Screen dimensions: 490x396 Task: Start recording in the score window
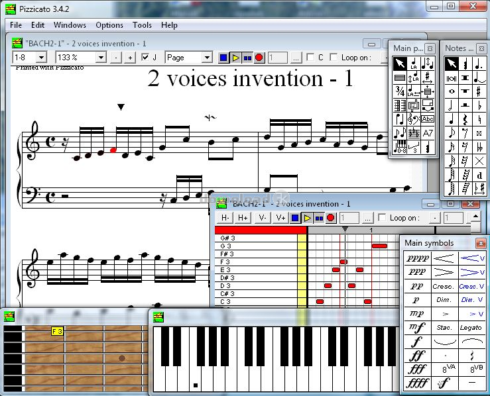[259, 58]
